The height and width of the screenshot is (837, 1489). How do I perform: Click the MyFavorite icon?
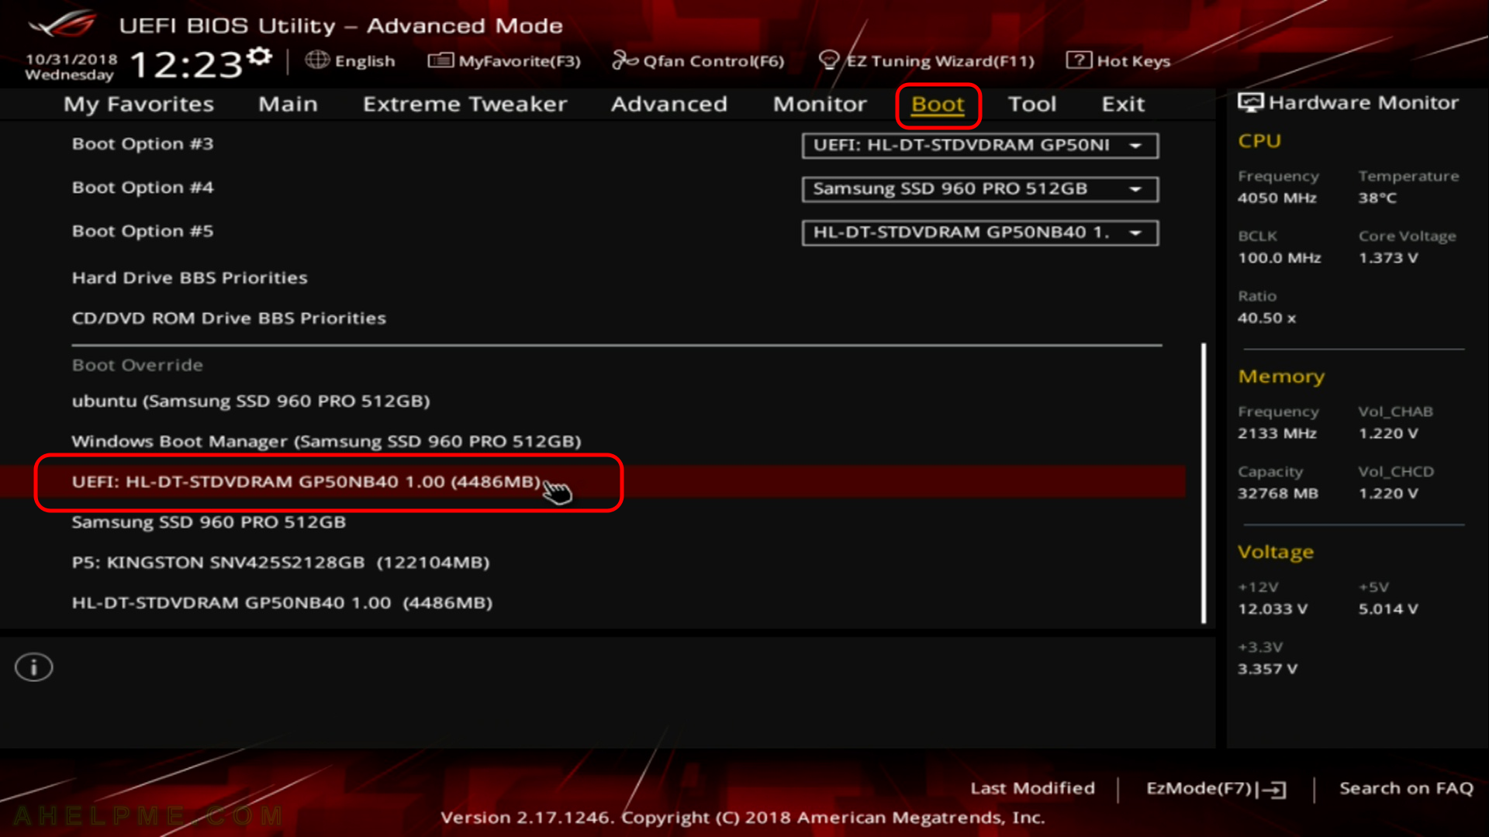coord(440,60)
